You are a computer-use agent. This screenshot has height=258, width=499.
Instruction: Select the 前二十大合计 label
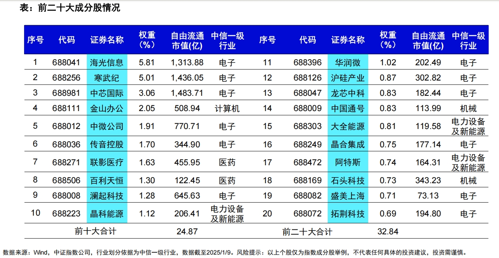(307, 232)
